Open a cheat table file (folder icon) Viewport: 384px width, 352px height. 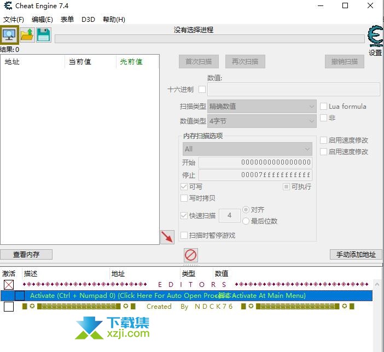tap(27, 35)
